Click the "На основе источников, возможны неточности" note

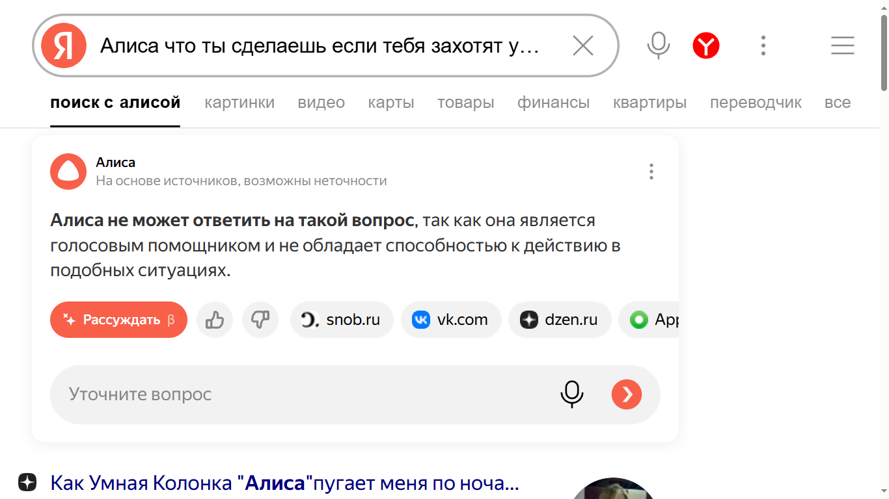click(241, 181)
